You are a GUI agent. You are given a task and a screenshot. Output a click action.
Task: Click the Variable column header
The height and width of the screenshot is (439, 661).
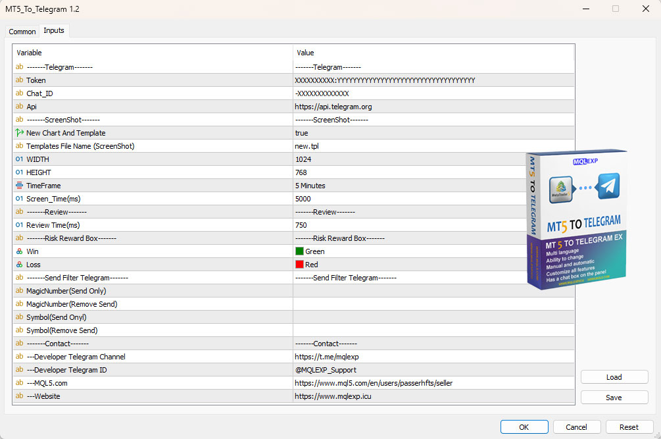tap(153, 53)
